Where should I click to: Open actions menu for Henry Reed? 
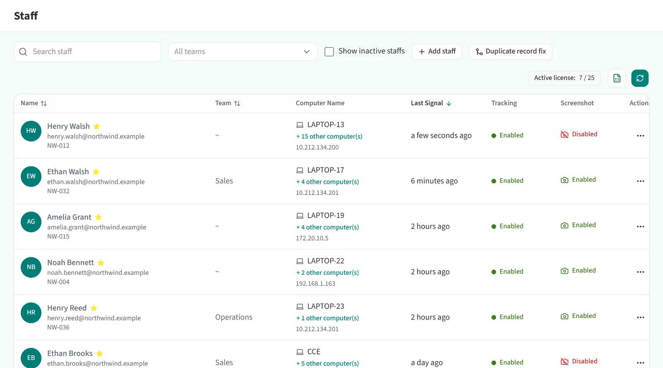point(640,317)
